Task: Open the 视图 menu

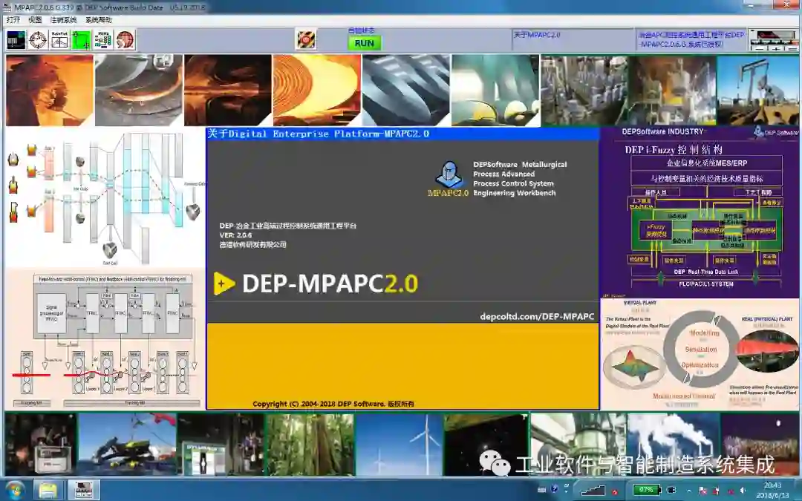Action: tap(35, 20)
